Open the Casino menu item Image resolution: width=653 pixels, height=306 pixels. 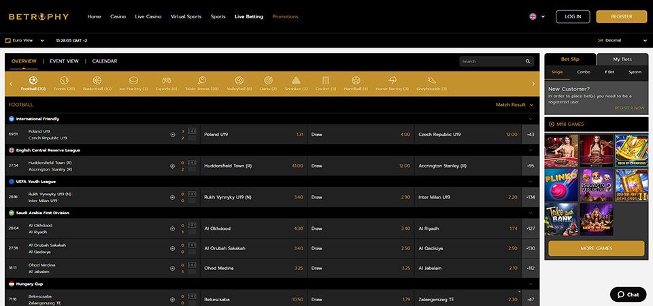pyautogui.click(x=118, y=16)
